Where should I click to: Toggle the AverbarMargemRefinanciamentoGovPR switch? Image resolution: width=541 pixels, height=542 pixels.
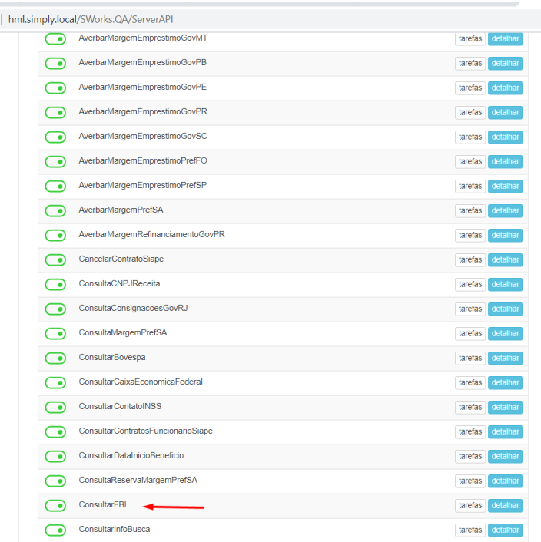coord(55,236)
